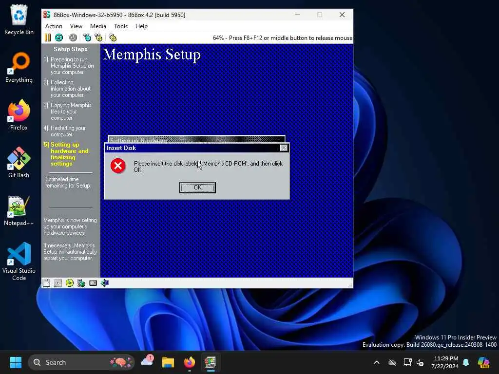Select the Notepad++ desktop shortcut
The height and width of the screenshot is (374, 499).
click(19, 210)
